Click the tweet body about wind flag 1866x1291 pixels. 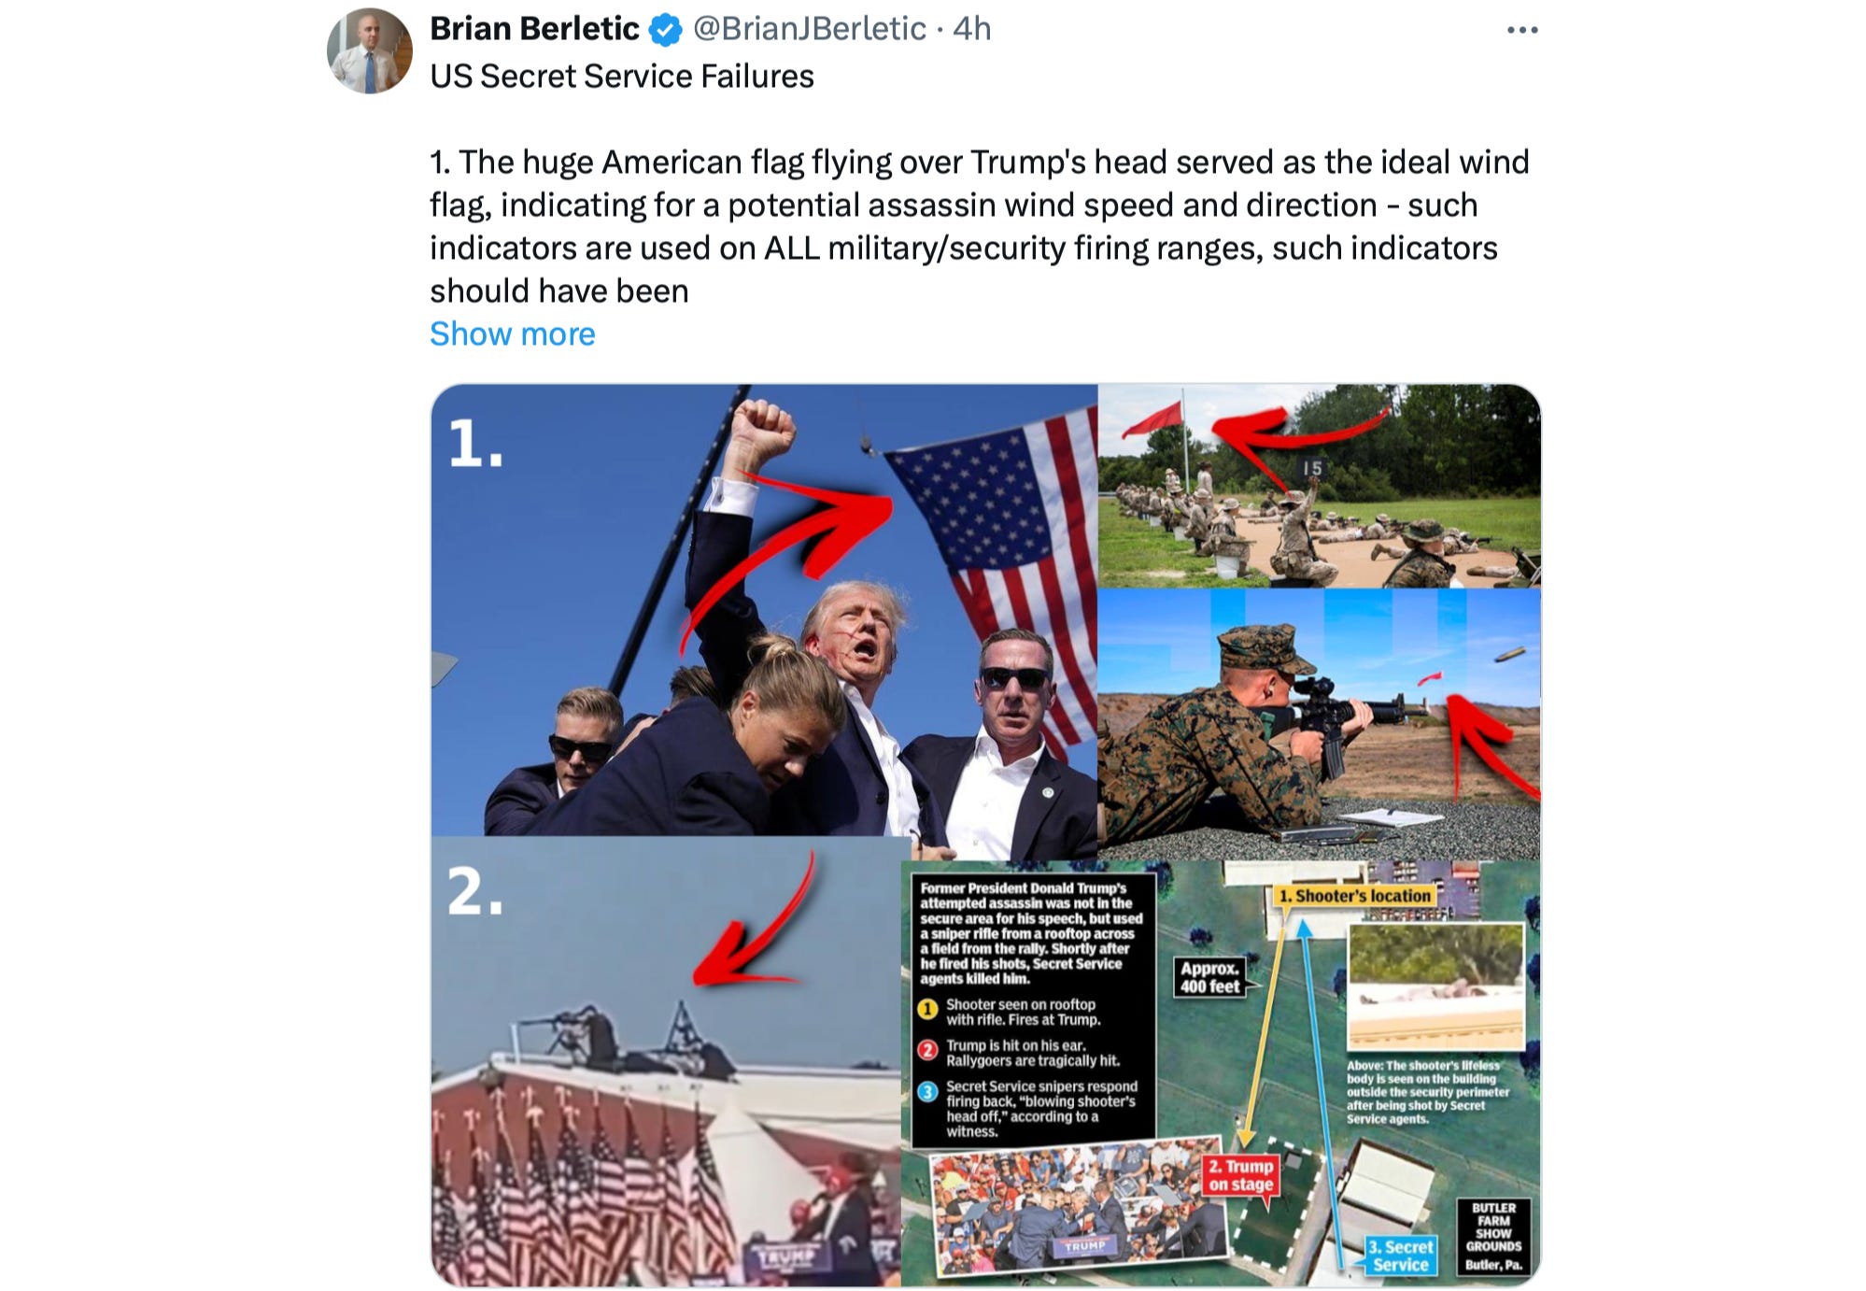[x=979, y=226]
